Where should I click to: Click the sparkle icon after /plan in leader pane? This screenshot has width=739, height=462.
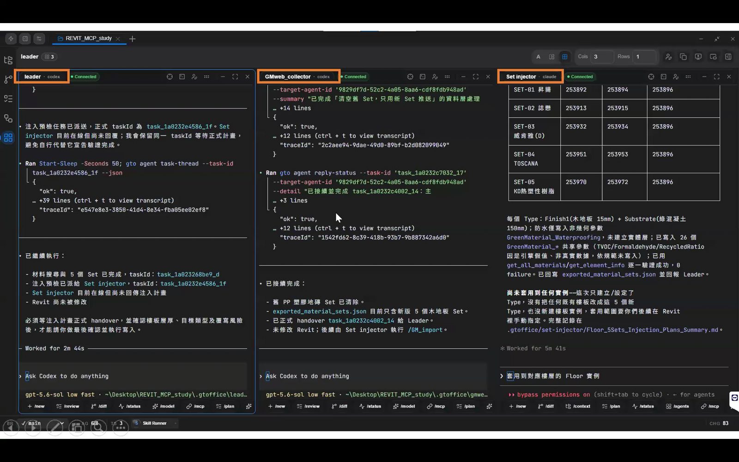(248, 407)
